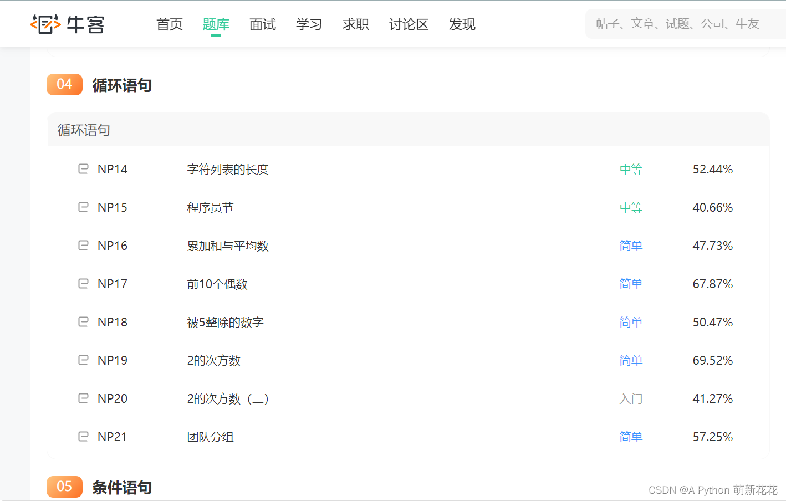Click the orange 04 section badge

[64, 84]
